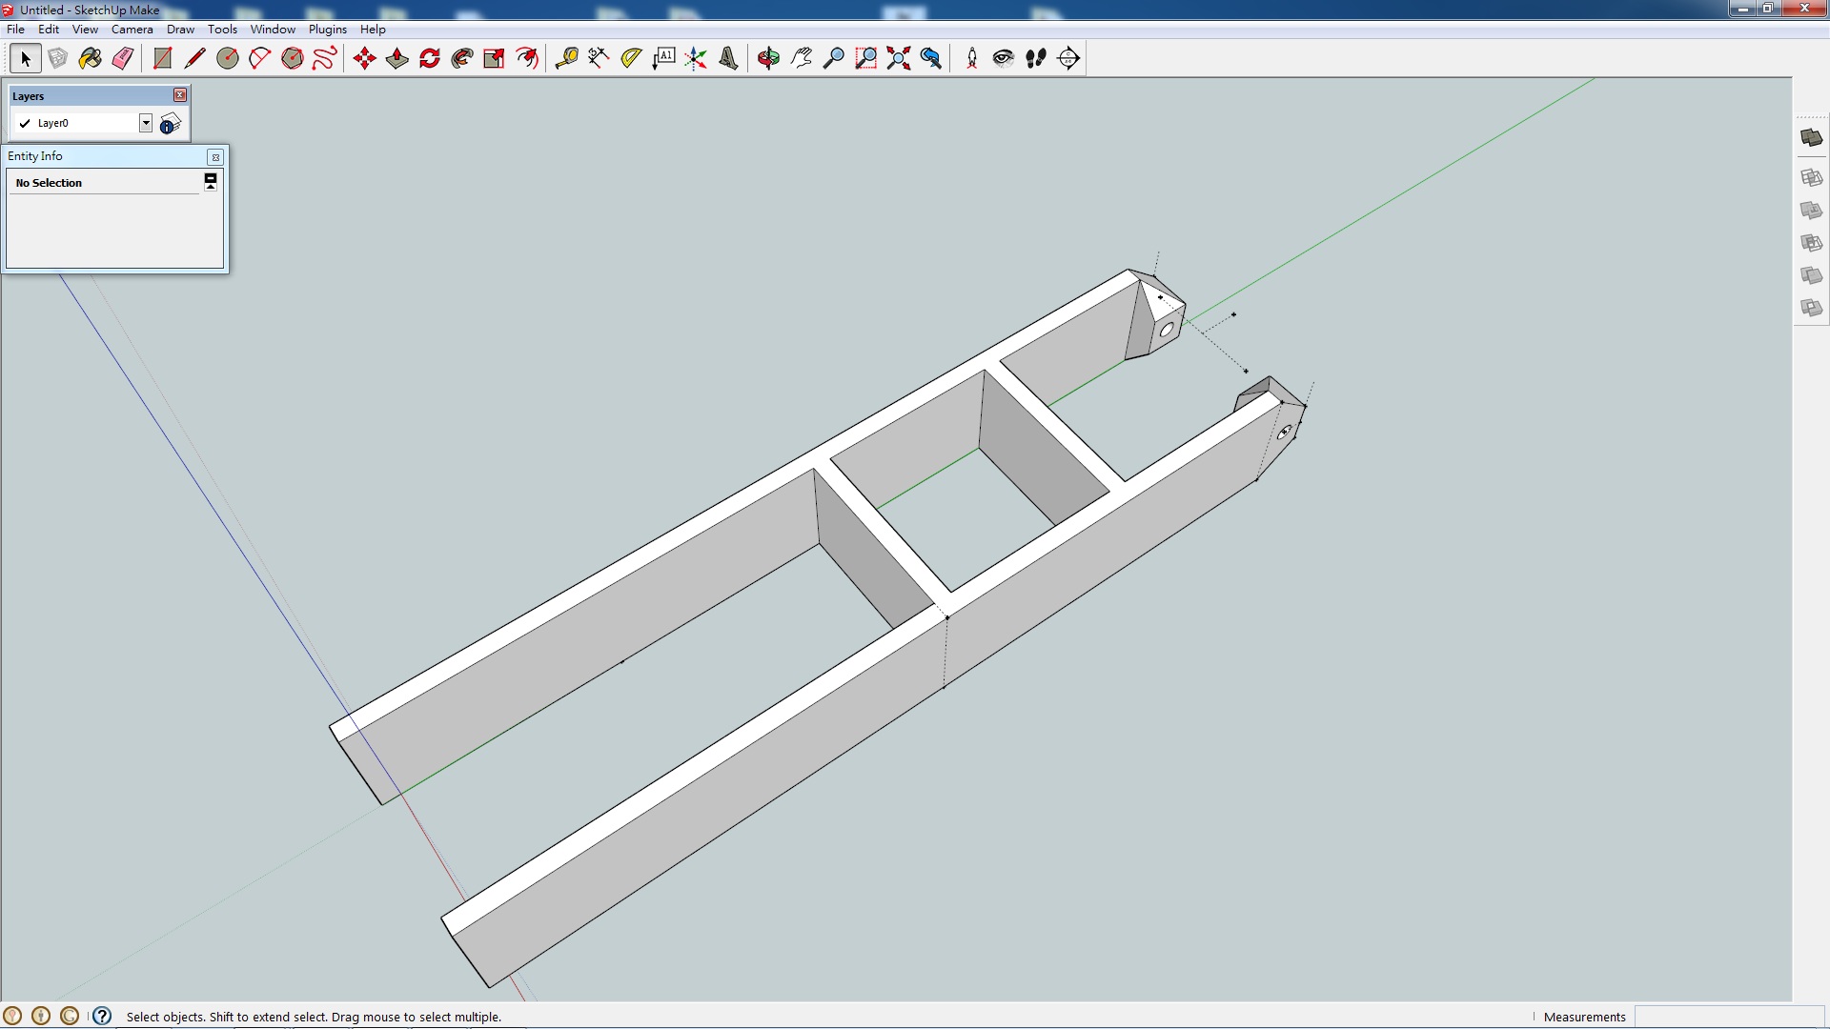Open the Plugins menu
Viewport: 1830px width, 1029px height.
point(327,30)
